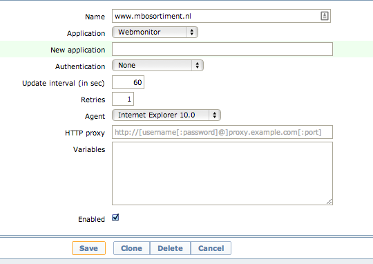Click the Authentication None dropdown arrows
The width and height of the screenshot is (373, 264).
click(197, 65)
